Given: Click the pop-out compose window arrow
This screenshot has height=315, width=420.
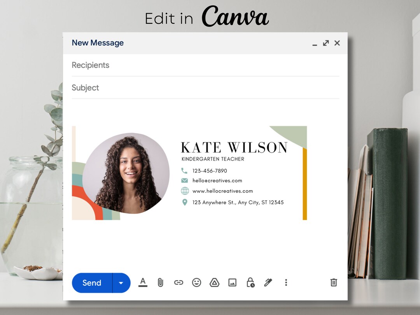Looking at the screenshot, I should point(326,43).
